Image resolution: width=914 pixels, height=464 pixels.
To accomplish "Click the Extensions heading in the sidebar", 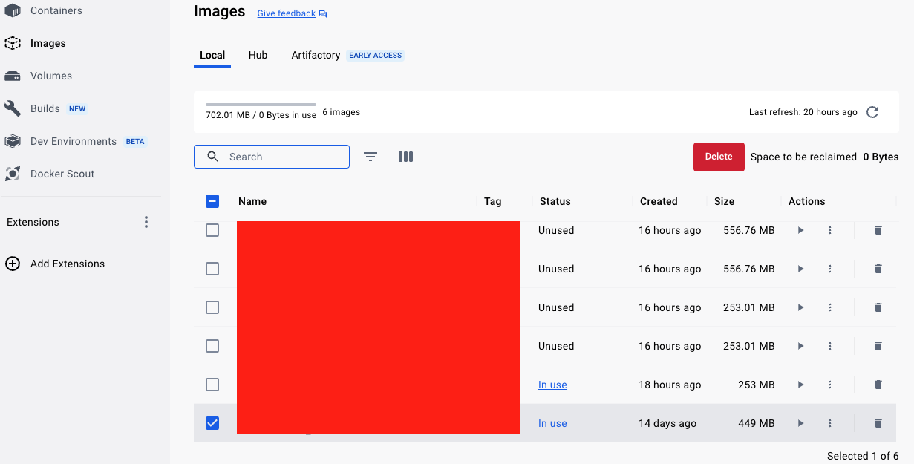I will tap(33, 222).
